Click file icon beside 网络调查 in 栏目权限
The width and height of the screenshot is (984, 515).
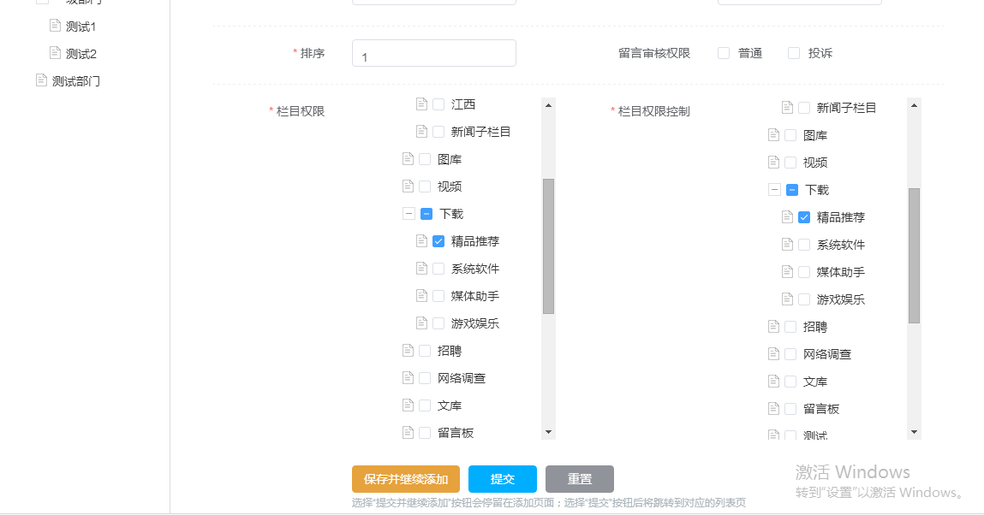(x=408, y=378)
